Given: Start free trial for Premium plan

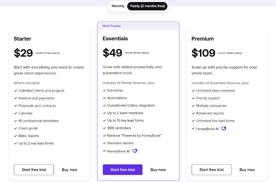Looking at the screenshot, I should tap(212, 170).
